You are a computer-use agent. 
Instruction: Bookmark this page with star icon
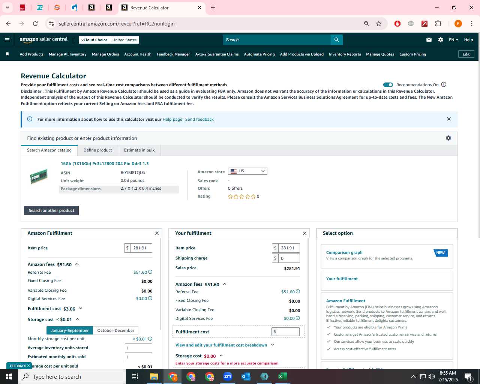(379, 24)
